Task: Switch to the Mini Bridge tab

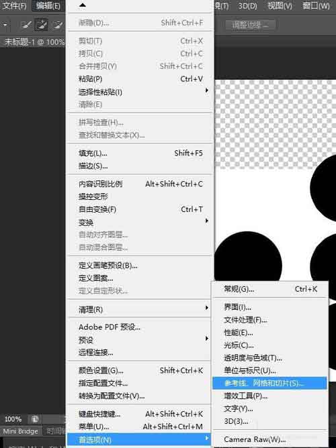Action: tap(21, 431)
